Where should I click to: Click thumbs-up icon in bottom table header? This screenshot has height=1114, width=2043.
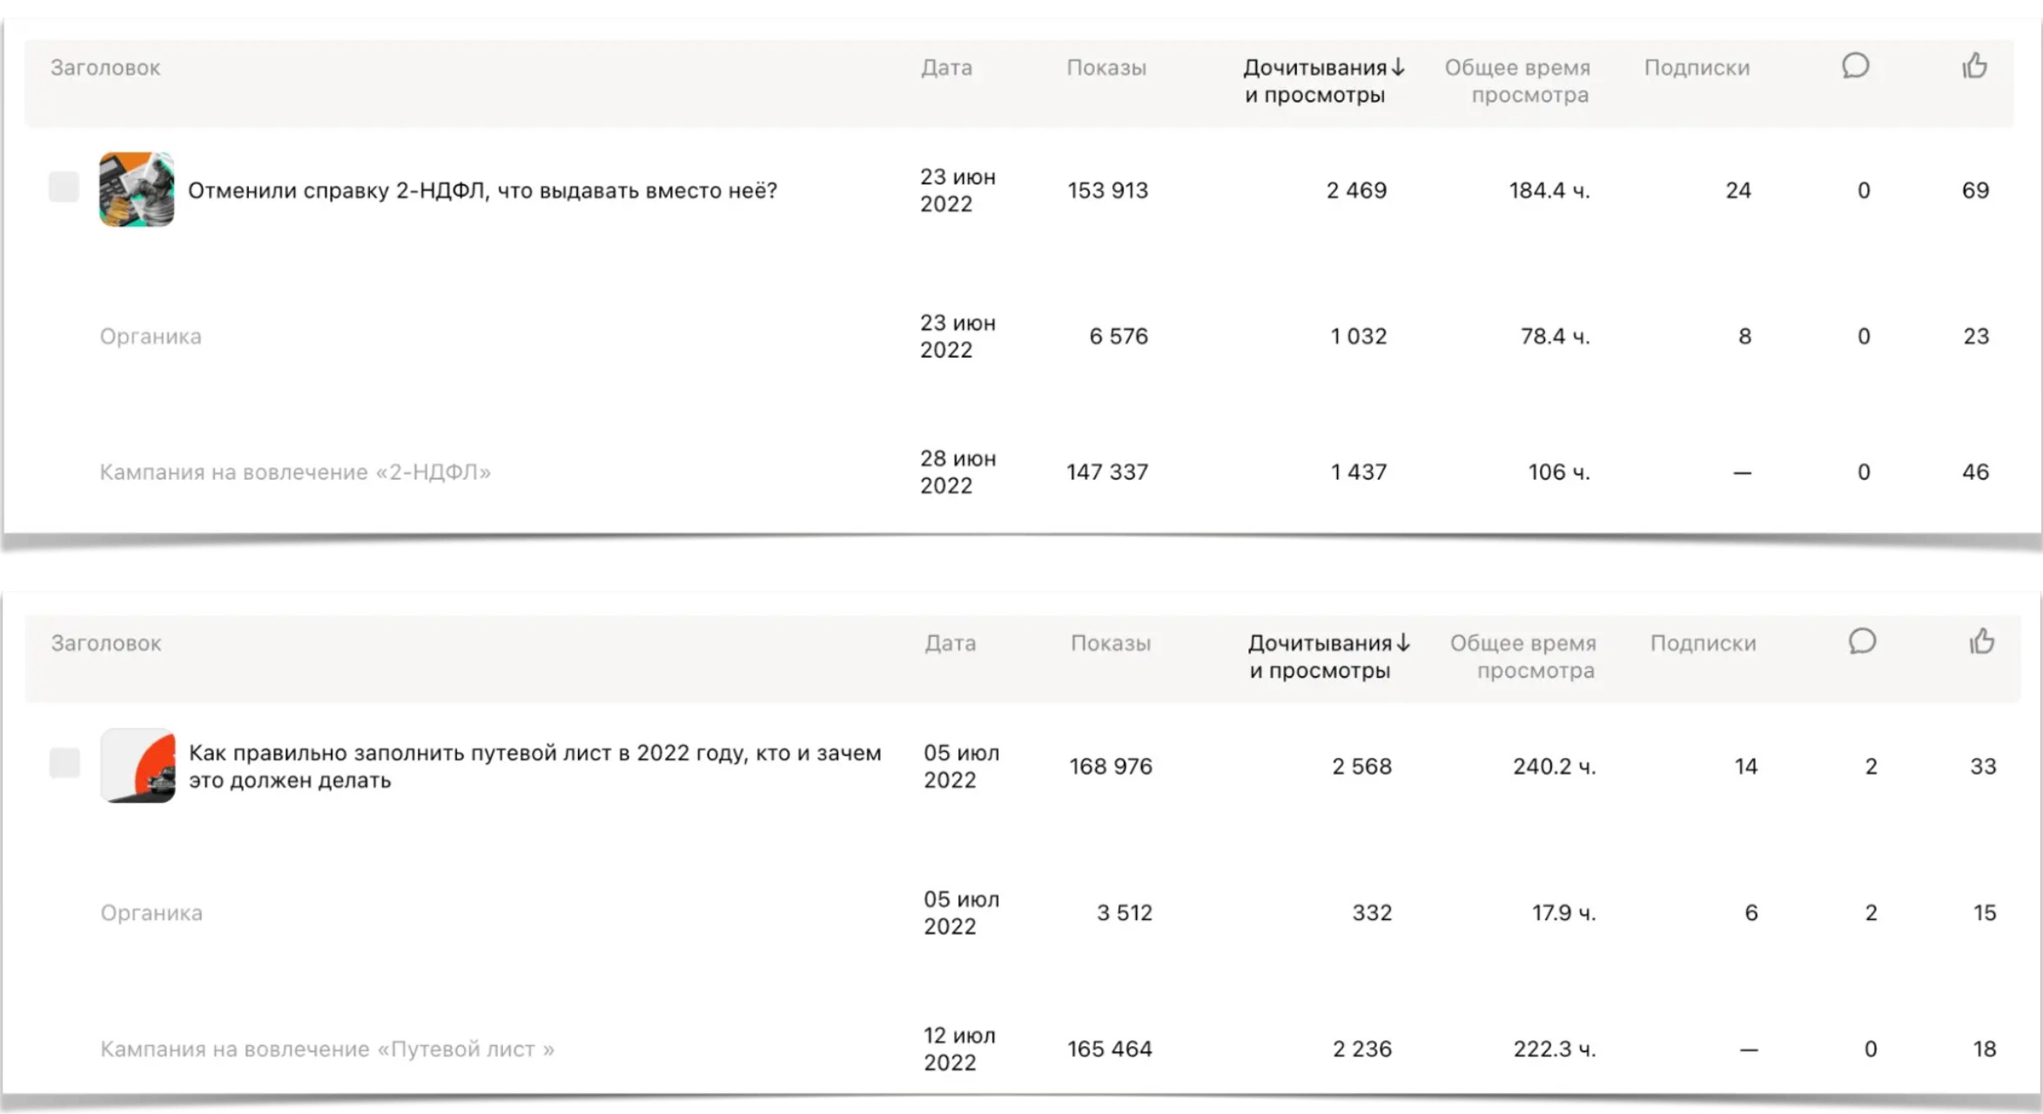point(1981,642)
